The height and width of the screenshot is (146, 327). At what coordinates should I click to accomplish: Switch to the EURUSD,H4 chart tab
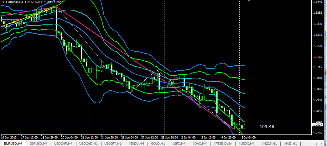[13, 144]
